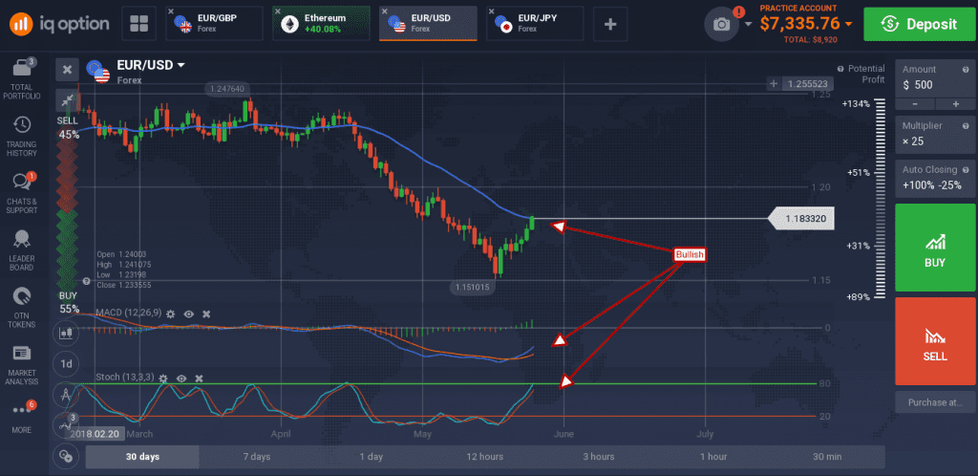Viewport: 978px width, 476px height.
Task: Remove the Stoch indicator
Action: click(199, 379)
